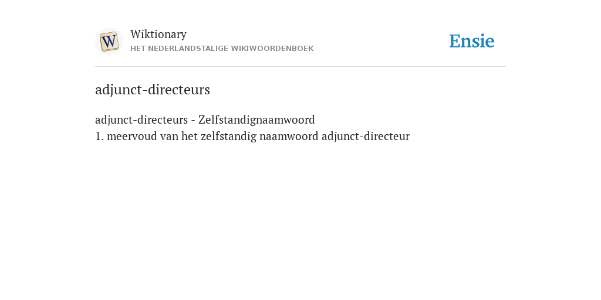Click the Wiktionary W tile icon
Image resolution: width=601 pixels, height=300 pixels.
tap(109, 42)
